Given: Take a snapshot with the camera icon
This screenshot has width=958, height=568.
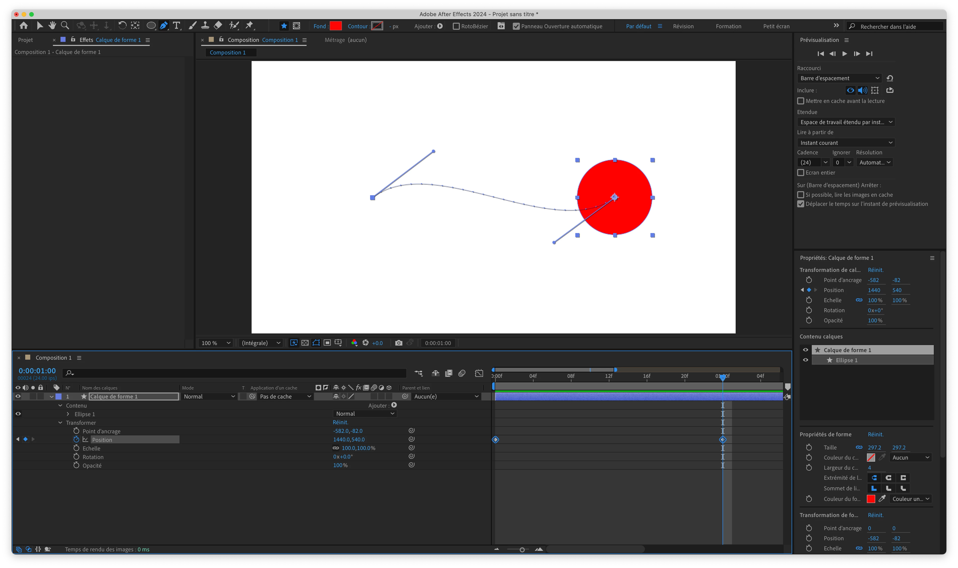Looking at the screenshot, I should [x=399, y=343].
